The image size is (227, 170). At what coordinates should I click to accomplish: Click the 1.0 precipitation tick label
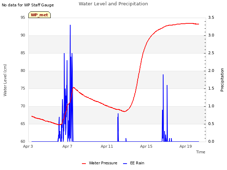click(x=211, y=106)
